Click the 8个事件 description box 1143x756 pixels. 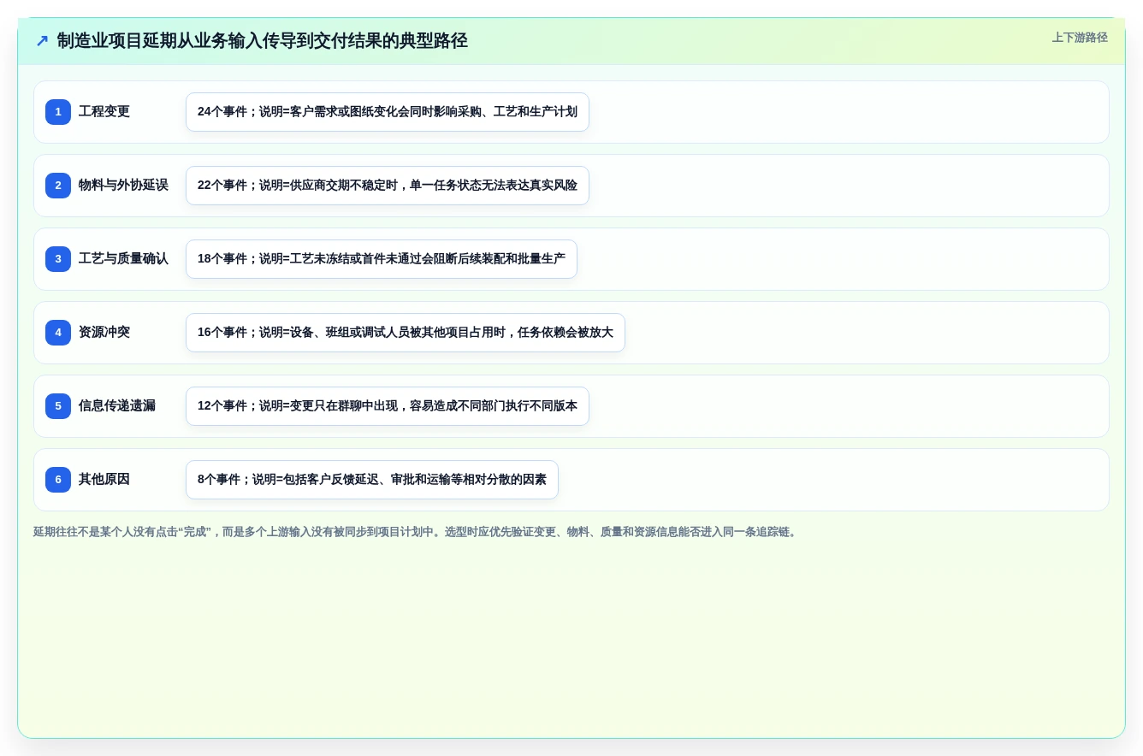pyautogui.click(x=372, y=480)
